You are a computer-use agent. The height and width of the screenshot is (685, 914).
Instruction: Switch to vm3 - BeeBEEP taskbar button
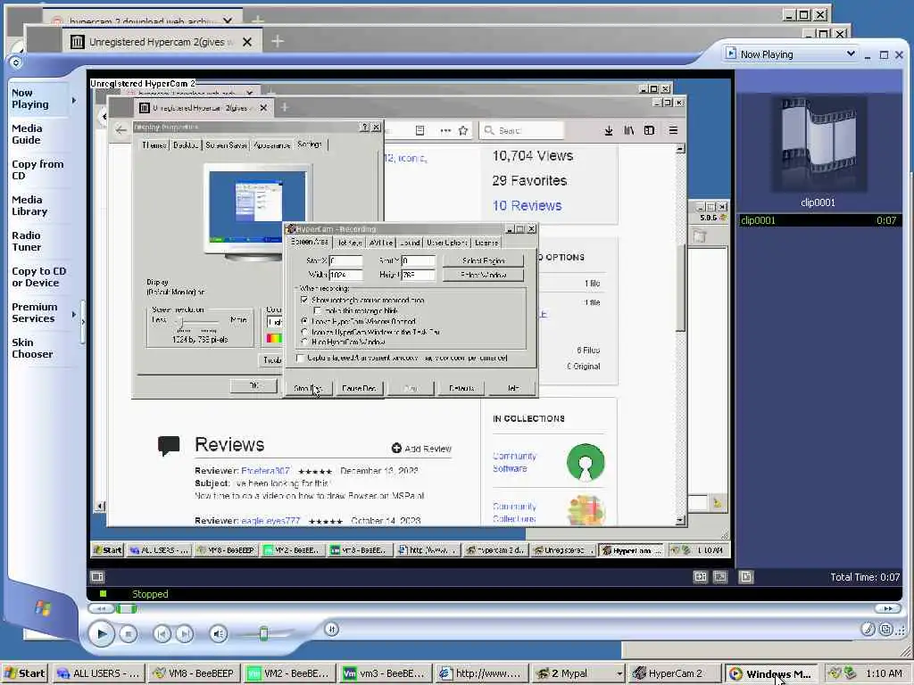(385, 673)
